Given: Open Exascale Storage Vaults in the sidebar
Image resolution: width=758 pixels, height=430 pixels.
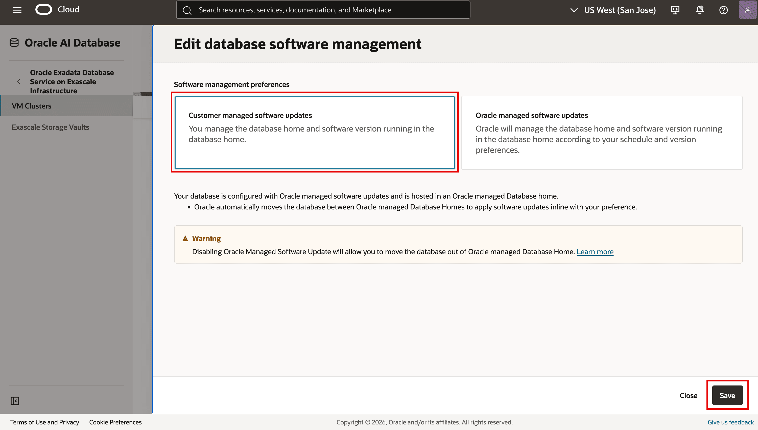Looking at the screenshot, I should point(51,127).
